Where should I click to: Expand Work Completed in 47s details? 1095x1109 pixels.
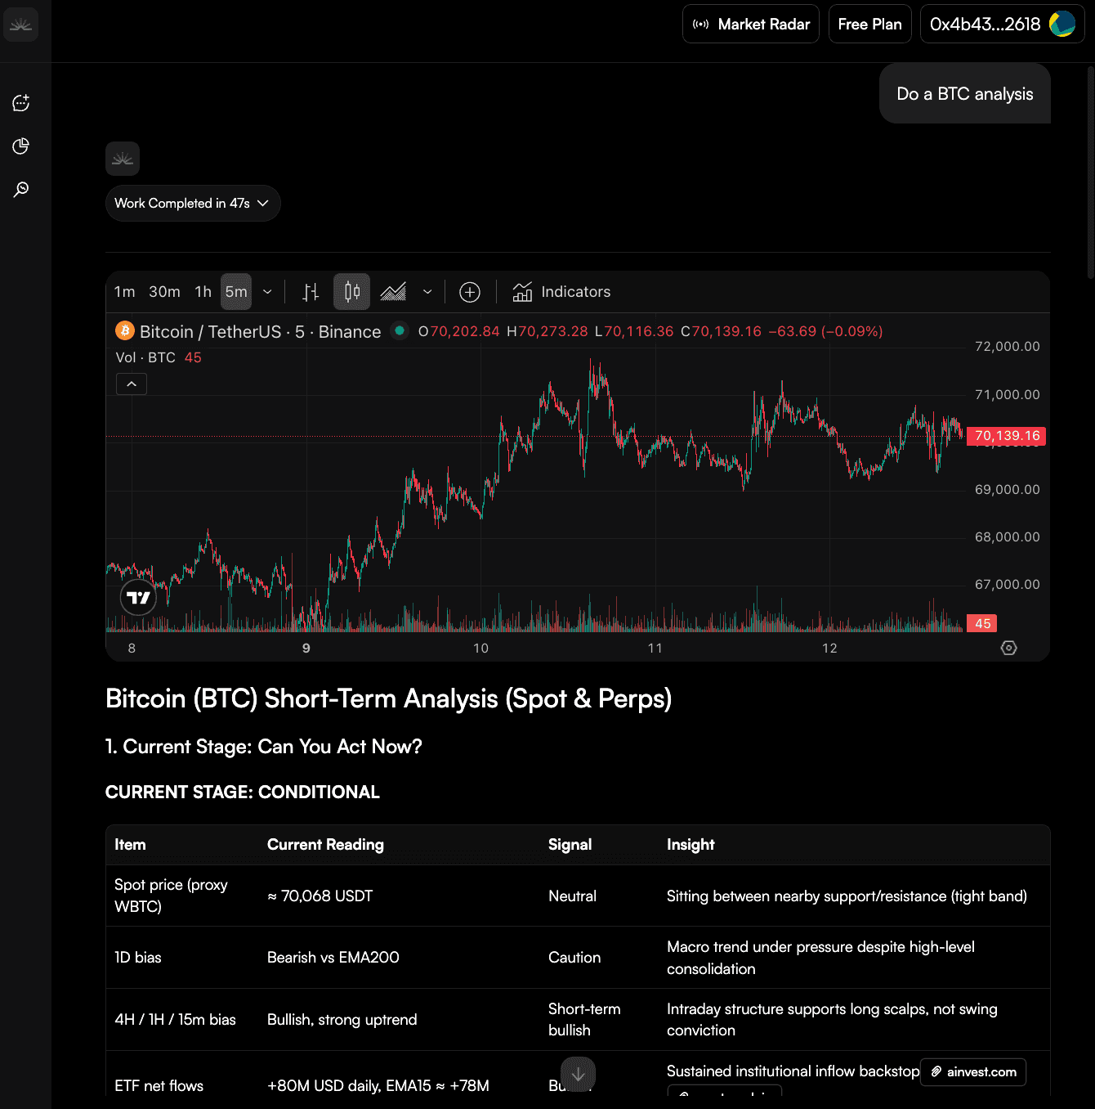click(x=193, y=204)
